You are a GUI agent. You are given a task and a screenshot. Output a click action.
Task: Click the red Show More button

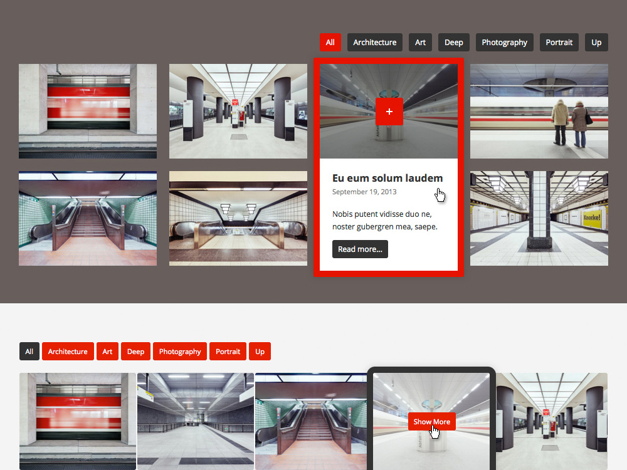click(x=432, y=422)
